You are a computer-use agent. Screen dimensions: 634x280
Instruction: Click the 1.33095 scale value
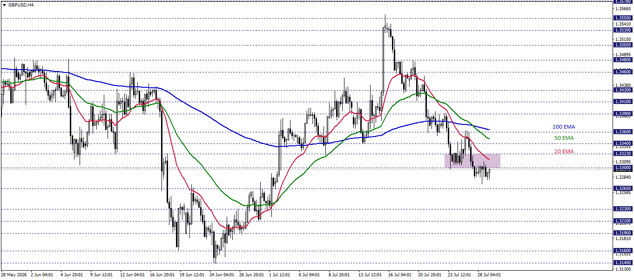click(x=623, y=162)
